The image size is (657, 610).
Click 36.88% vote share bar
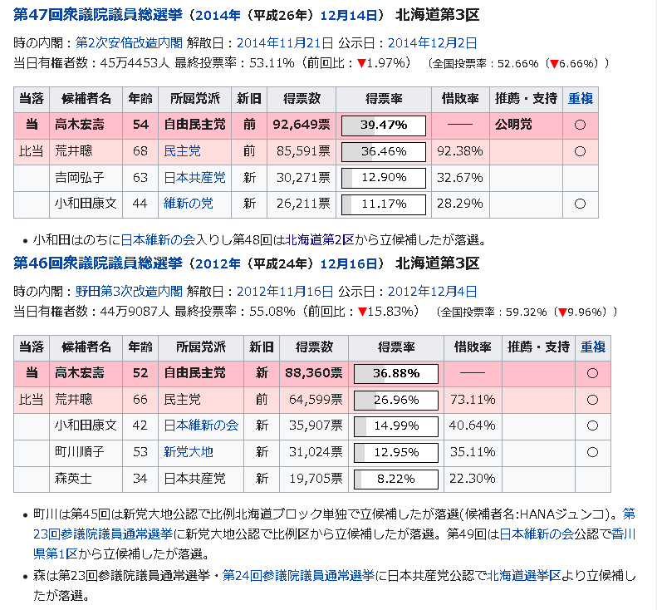(x=396, y=374)
